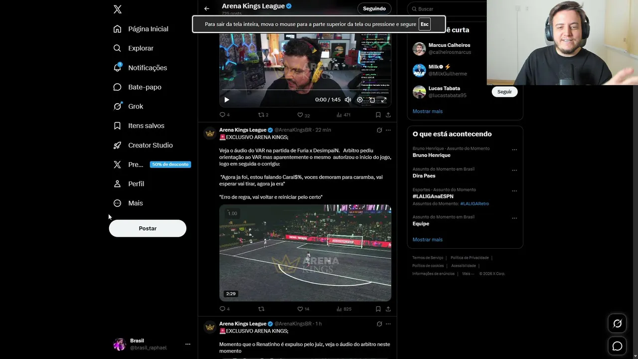View analytics showing 471 views

(x=343, y=115)
